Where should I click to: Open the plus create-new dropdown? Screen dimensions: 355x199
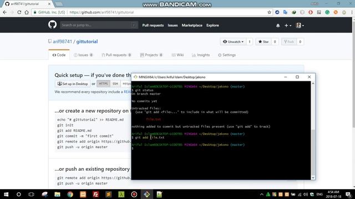pyautogui.click(x=287, y=25)
